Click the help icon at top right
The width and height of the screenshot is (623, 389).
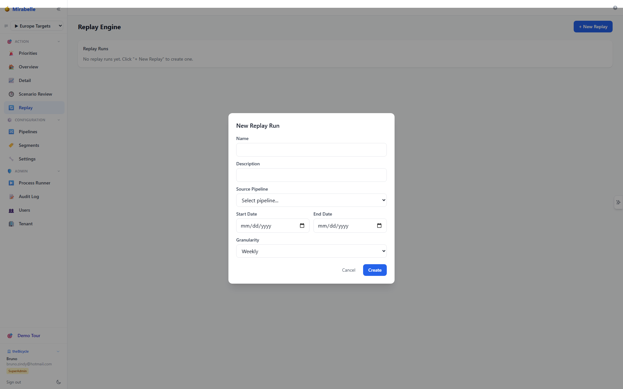(615, 8)
